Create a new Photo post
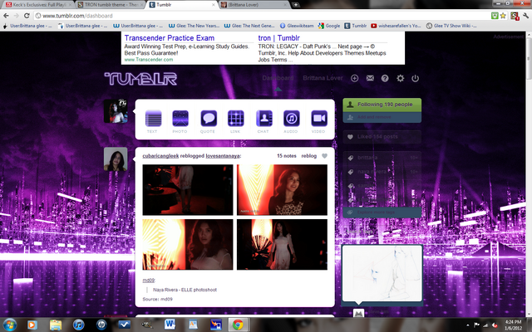This screenshot has width=532, height=332. 180,121
